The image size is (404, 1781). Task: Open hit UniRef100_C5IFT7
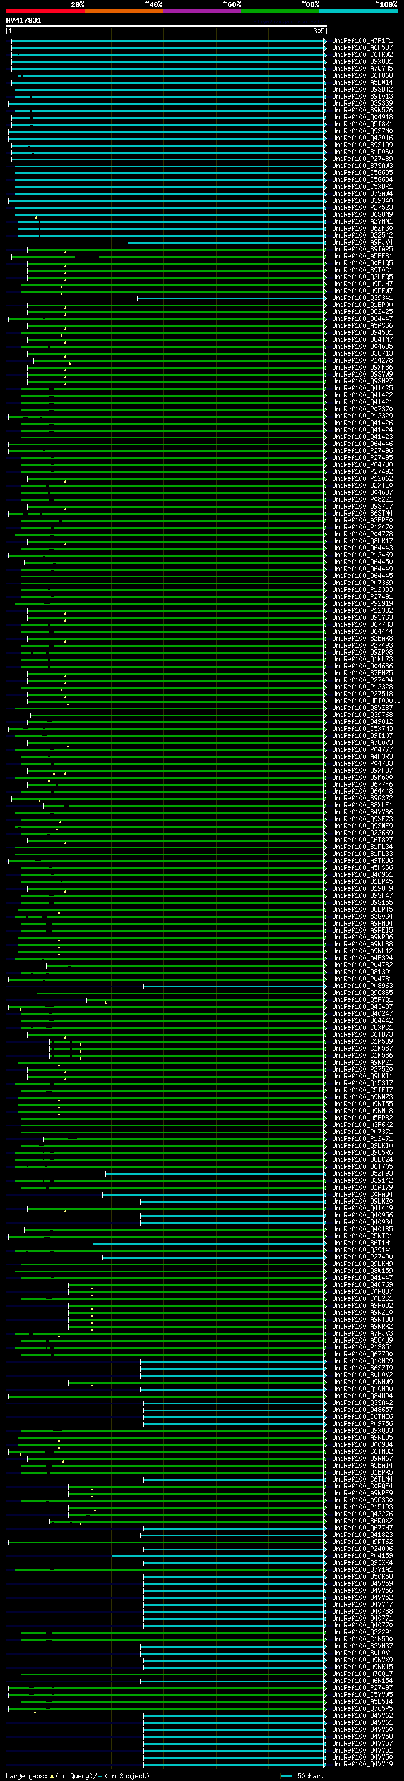(362, 1090)
